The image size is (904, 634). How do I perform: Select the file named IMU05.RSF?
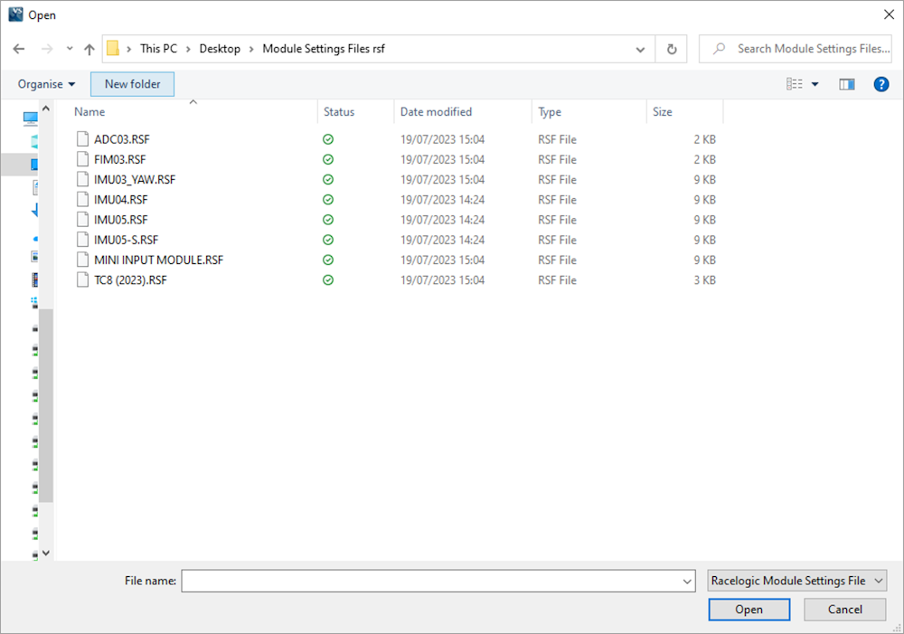(120, 221)
